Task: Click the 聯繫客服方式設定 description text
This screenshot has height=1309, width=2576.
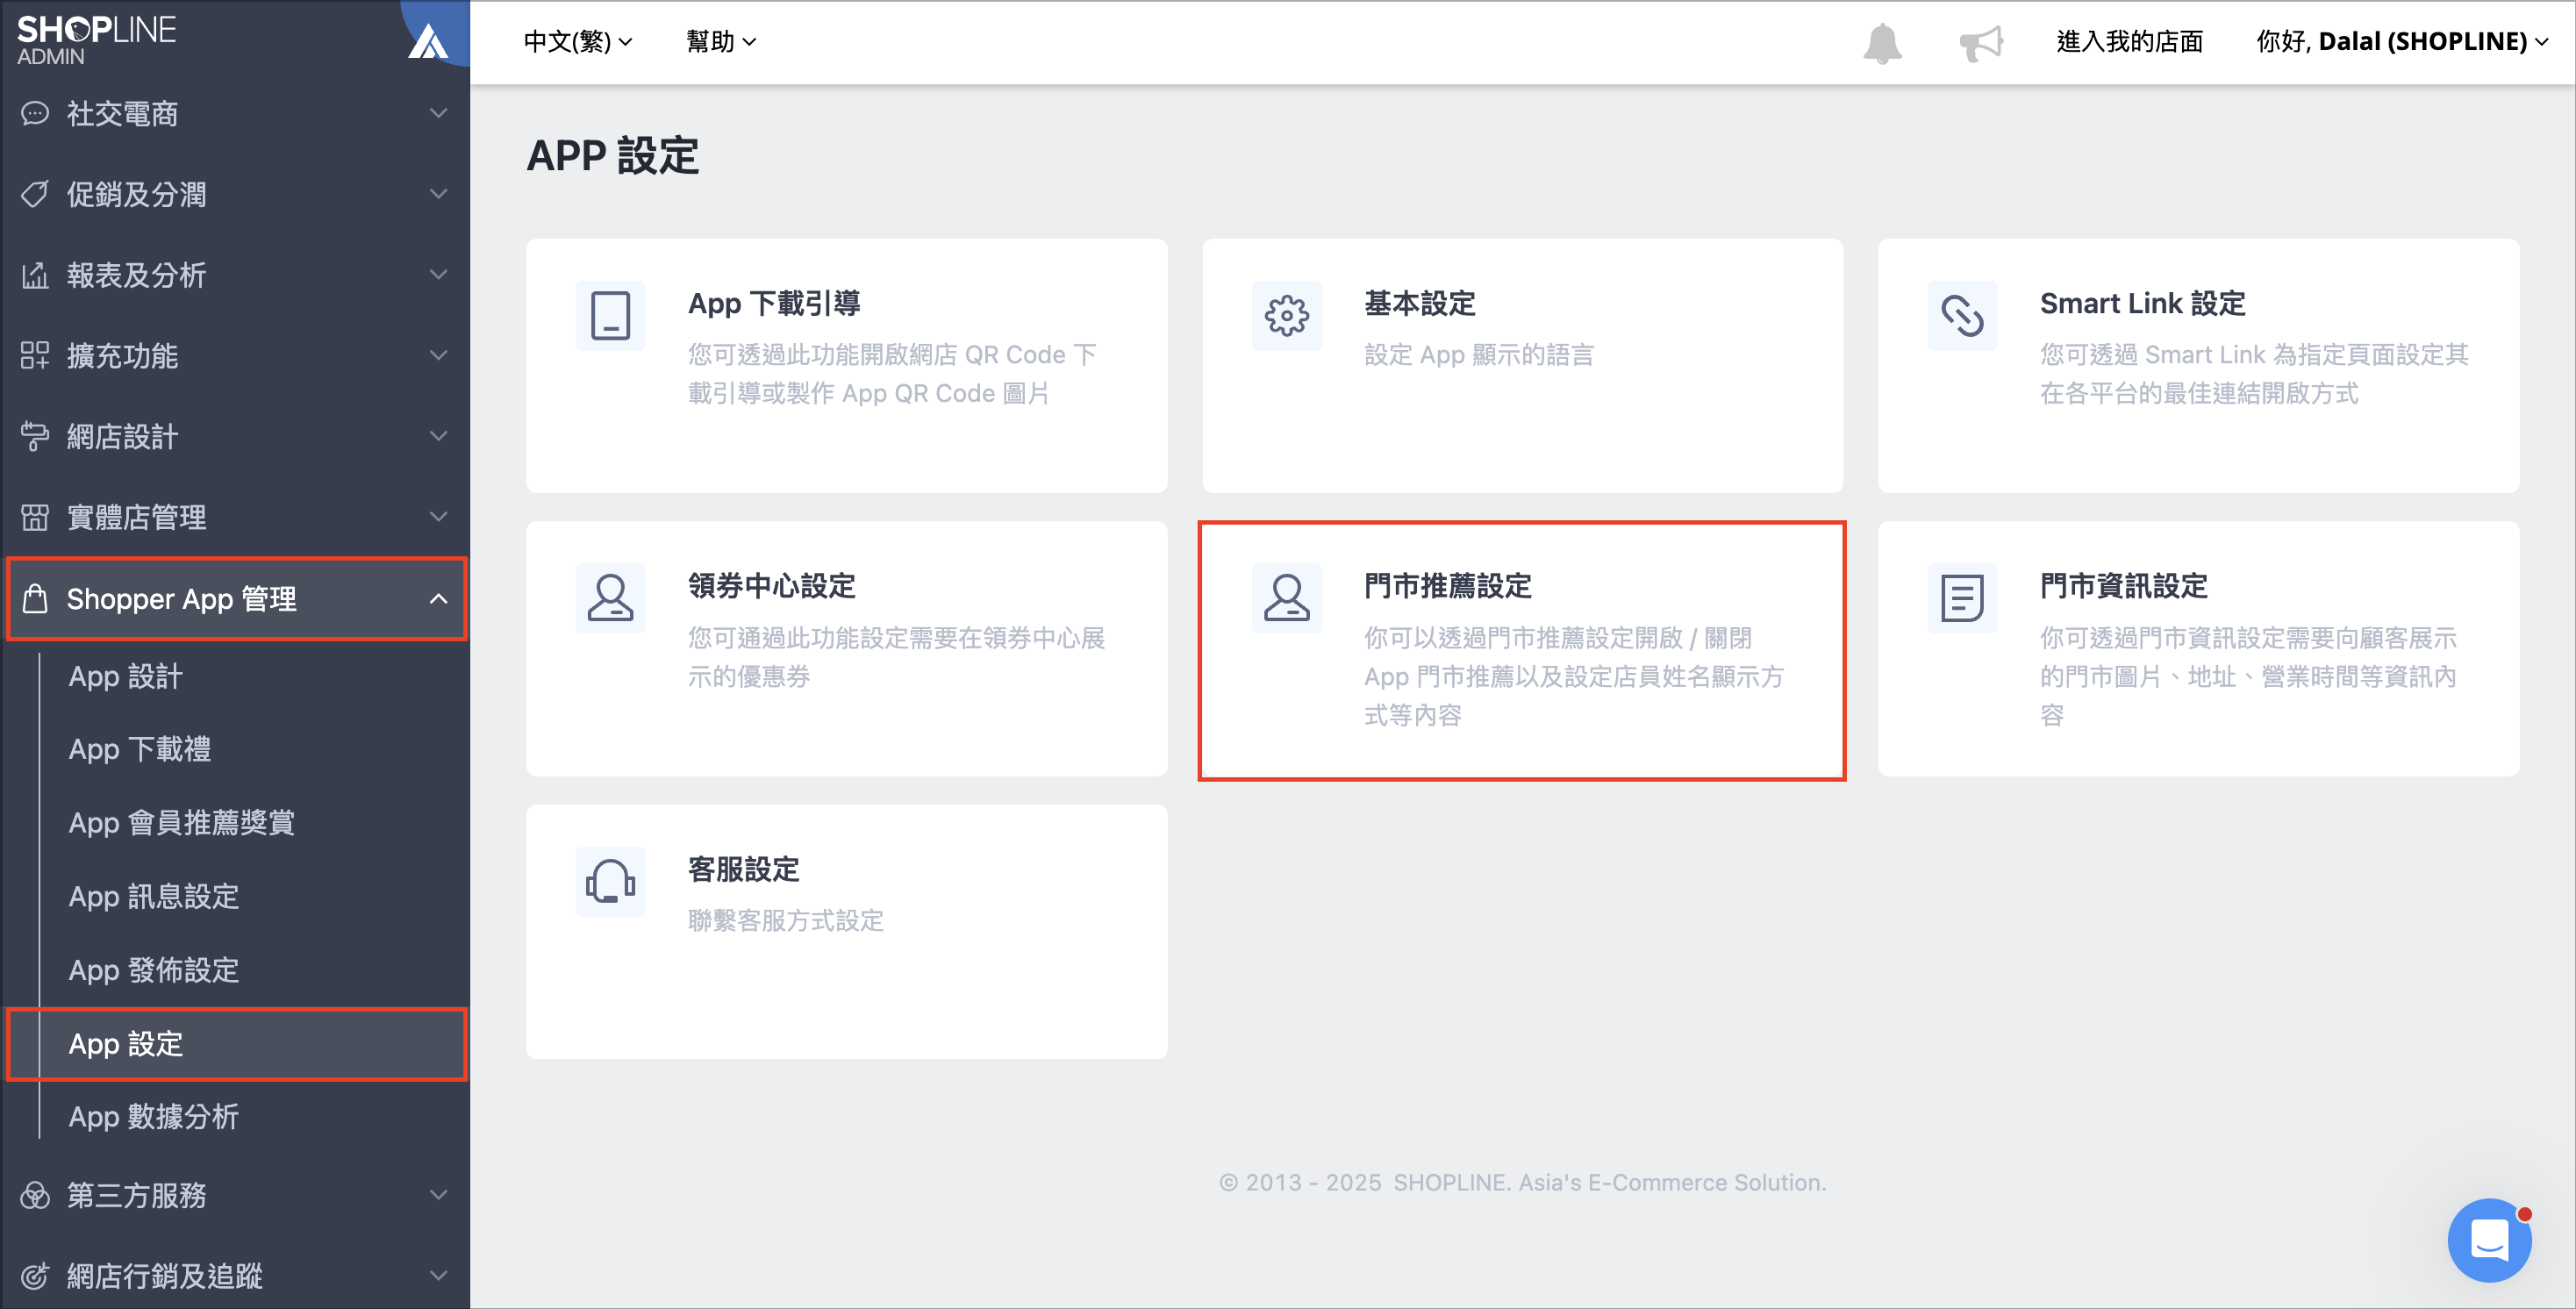Action: [x=785, y=920]
